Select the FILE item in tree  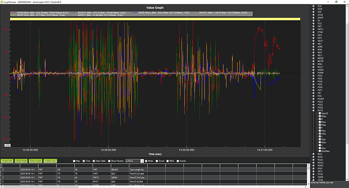coord(319,24)
